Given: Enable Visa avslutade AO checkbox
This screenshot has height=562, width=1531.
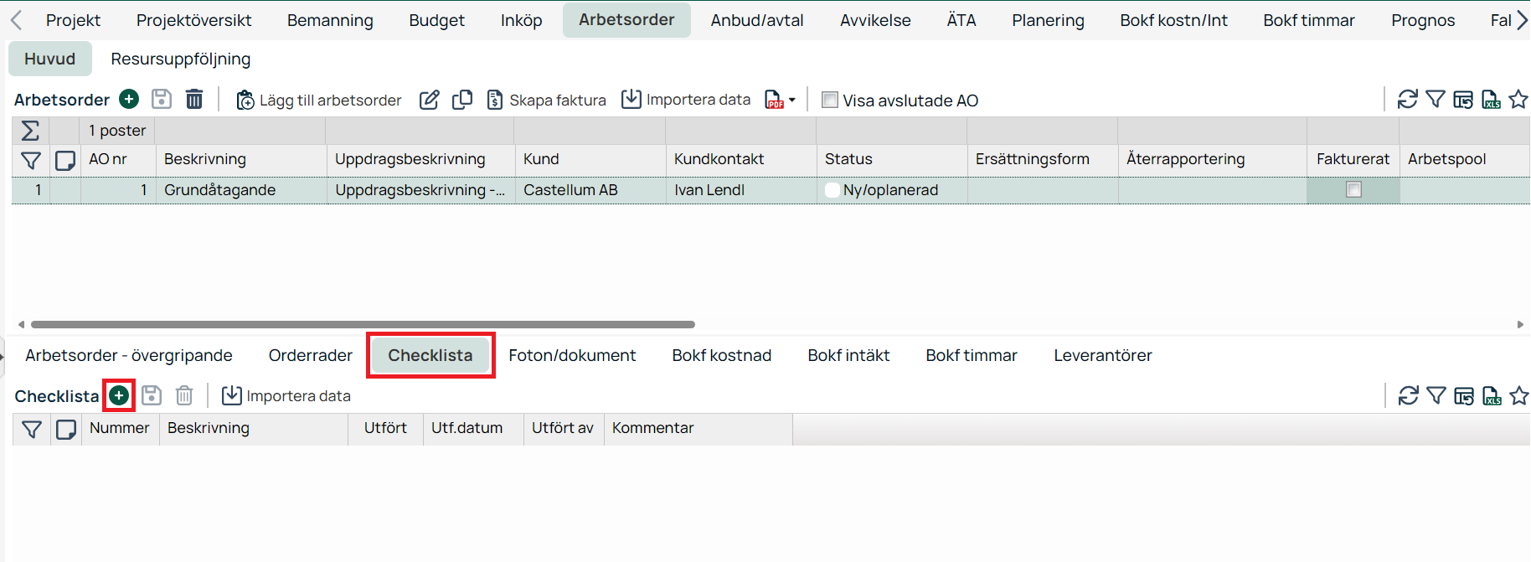Looking at the screenshot, I should 830,101.
